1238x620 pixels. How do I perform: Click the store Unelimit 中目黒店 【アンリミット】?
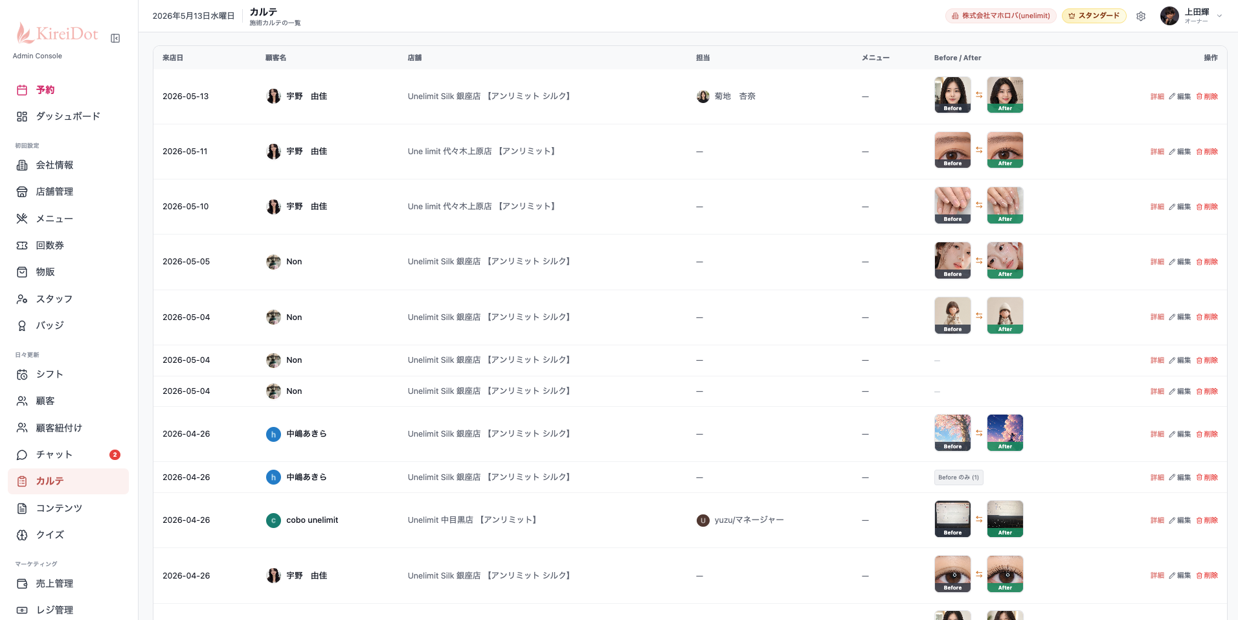[473, 520]
